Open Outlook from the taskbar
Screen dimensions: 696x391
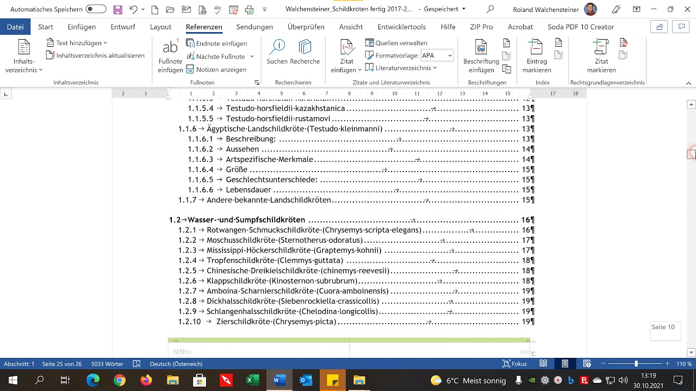[306, 380]
